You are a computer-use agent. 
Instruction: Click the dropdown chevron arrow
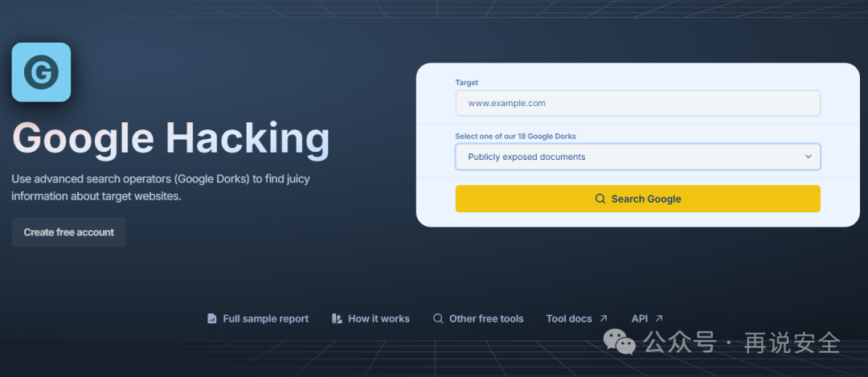coord(809,157)
